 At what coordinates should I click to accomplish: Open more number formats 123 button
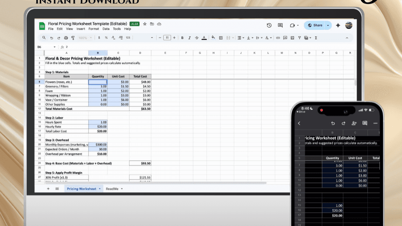coord(128,38)
